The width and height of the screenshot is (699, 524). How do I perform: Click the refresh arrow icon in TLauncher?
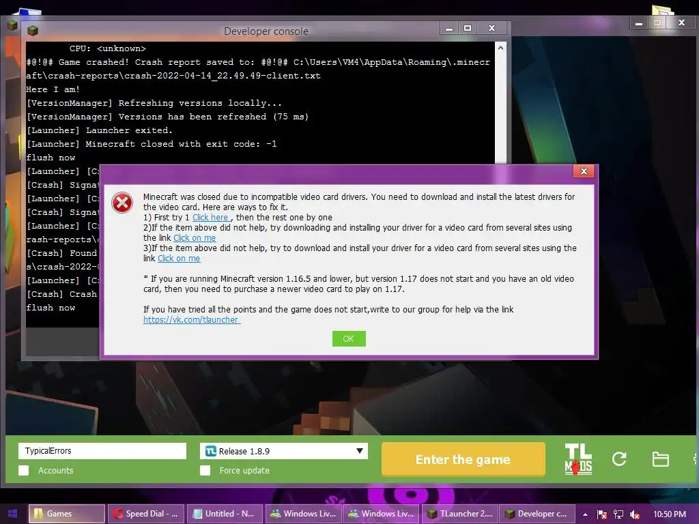click(619, 459)
